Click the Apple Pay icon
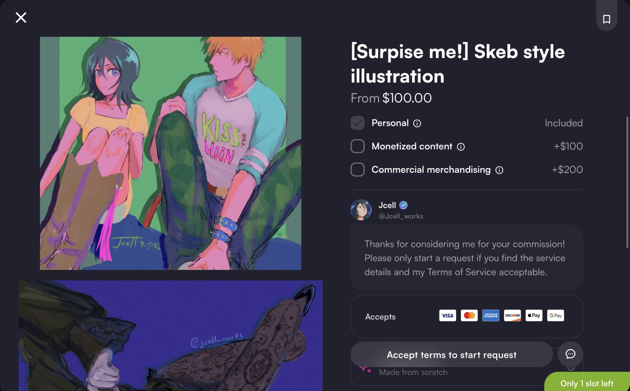Image resolution: width=630 pixels, height=391 pixels. (x=534, y=315)
